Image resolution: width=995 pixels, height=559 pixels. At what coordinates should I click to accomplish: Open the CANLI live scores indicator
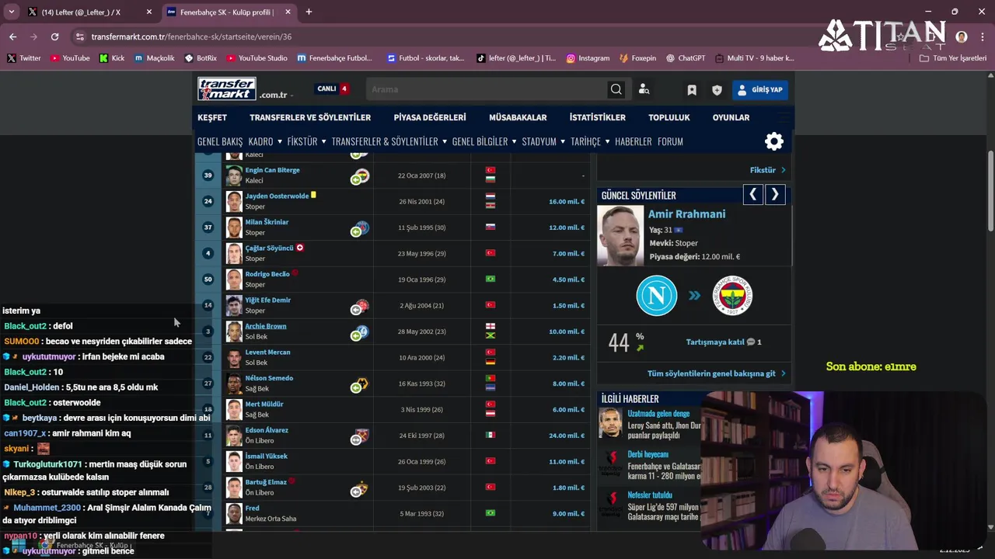(x=333, y=89)
